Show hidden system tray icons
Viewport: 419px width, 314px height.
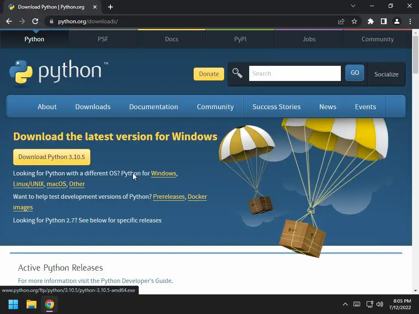tap(345, 304)
